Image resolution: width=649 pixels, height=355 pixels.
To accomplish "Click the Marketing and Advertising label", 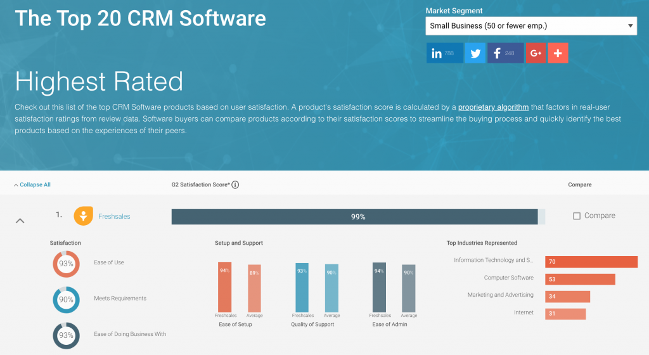I will point(501,295).
